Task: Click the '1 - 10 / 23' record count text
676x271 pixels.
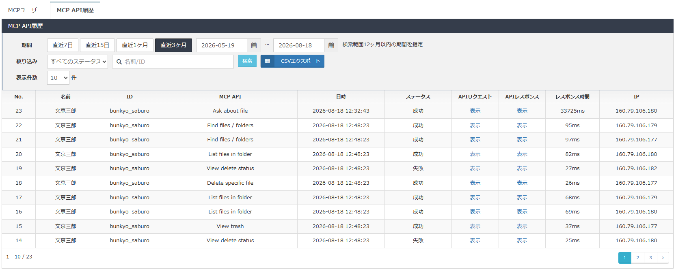Action: (x=19, y=257)
